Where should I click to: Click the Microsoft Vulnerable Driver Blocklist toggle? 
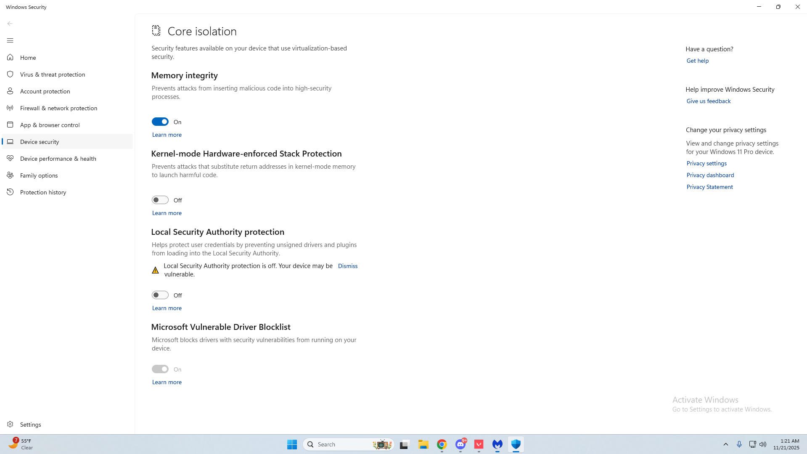(x=160, y=369)
